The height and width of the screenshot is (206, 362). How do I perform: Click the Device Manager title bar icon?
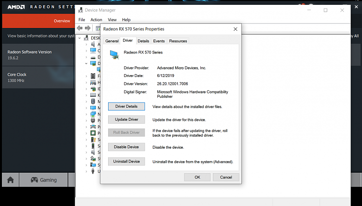click(x=81, y=10)
